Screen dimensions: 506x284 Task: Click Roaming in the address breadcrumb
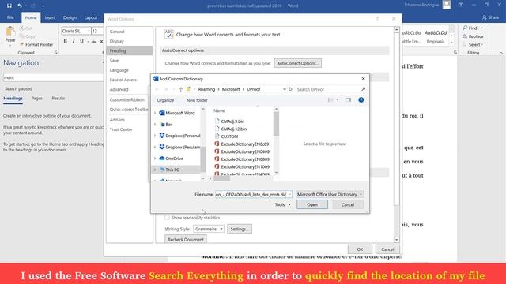point(206,89)
